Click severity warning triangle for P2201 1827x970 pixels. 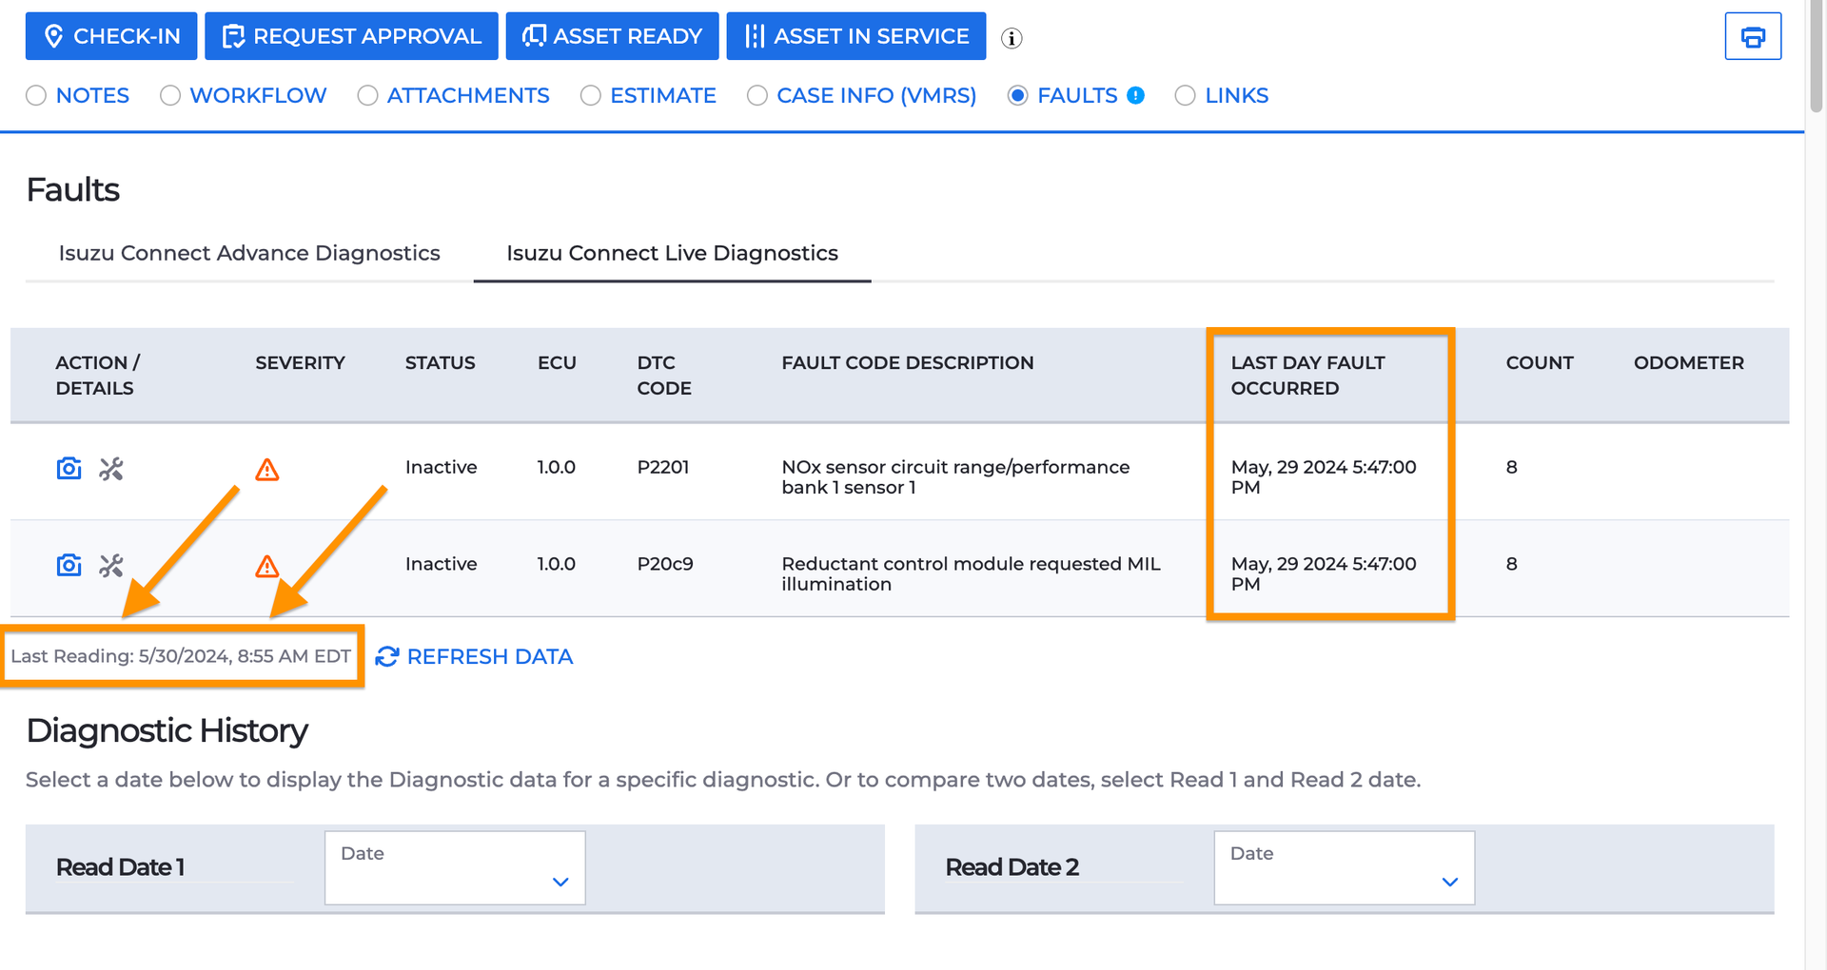click(267, 470)
